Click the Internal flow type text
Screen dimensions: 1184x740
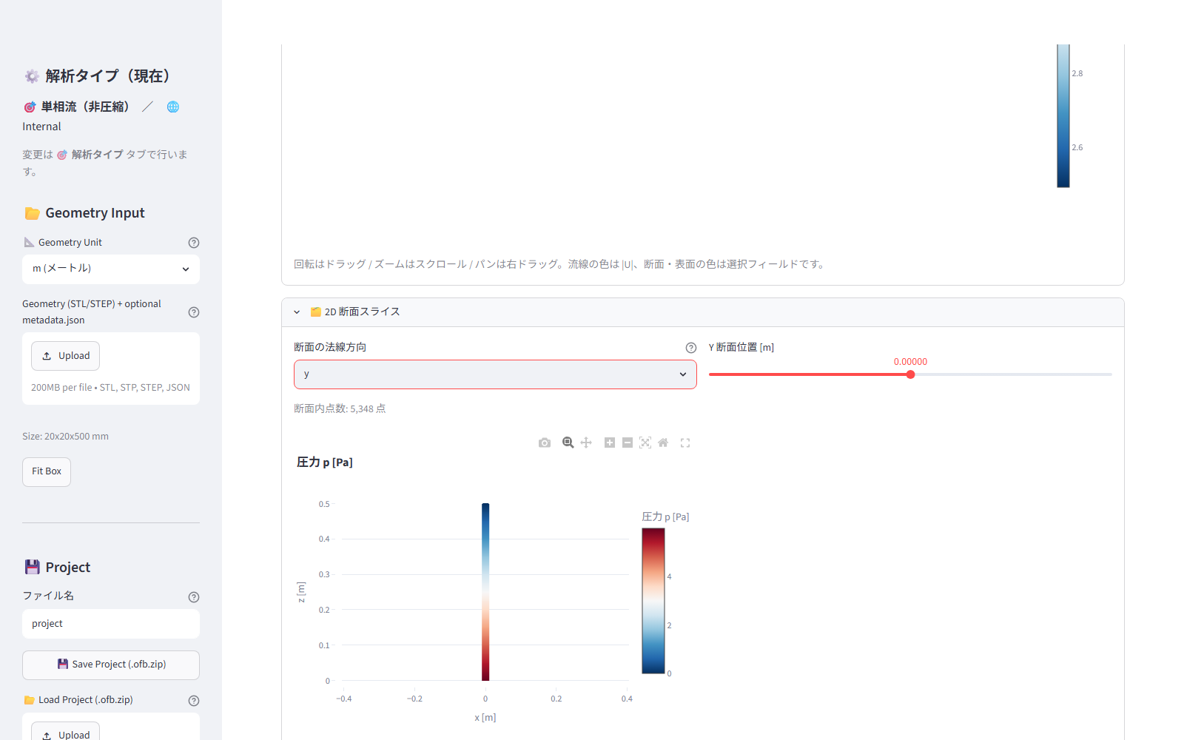click(41, 127)
